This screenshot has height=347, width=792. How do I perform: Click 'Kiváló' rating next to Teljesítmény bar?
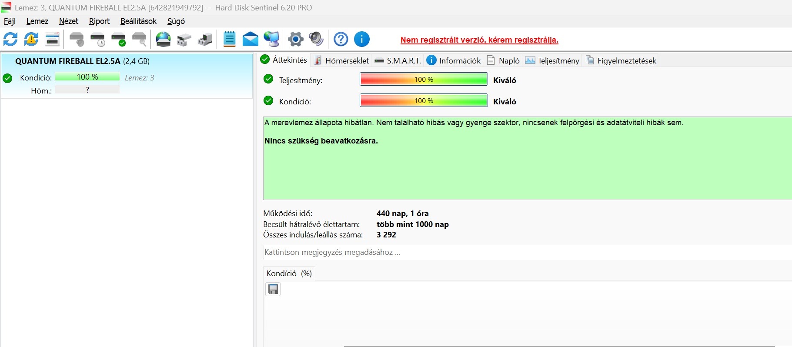[x=505, y=80]
